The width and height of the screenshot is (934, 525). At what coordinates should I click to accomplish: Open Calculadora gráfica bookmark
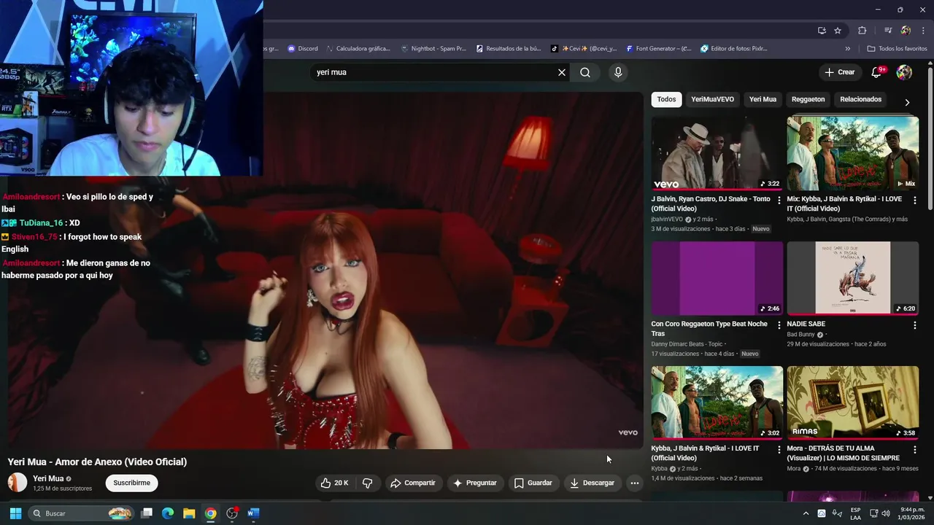pyautogui.click(x=358, y=49)
